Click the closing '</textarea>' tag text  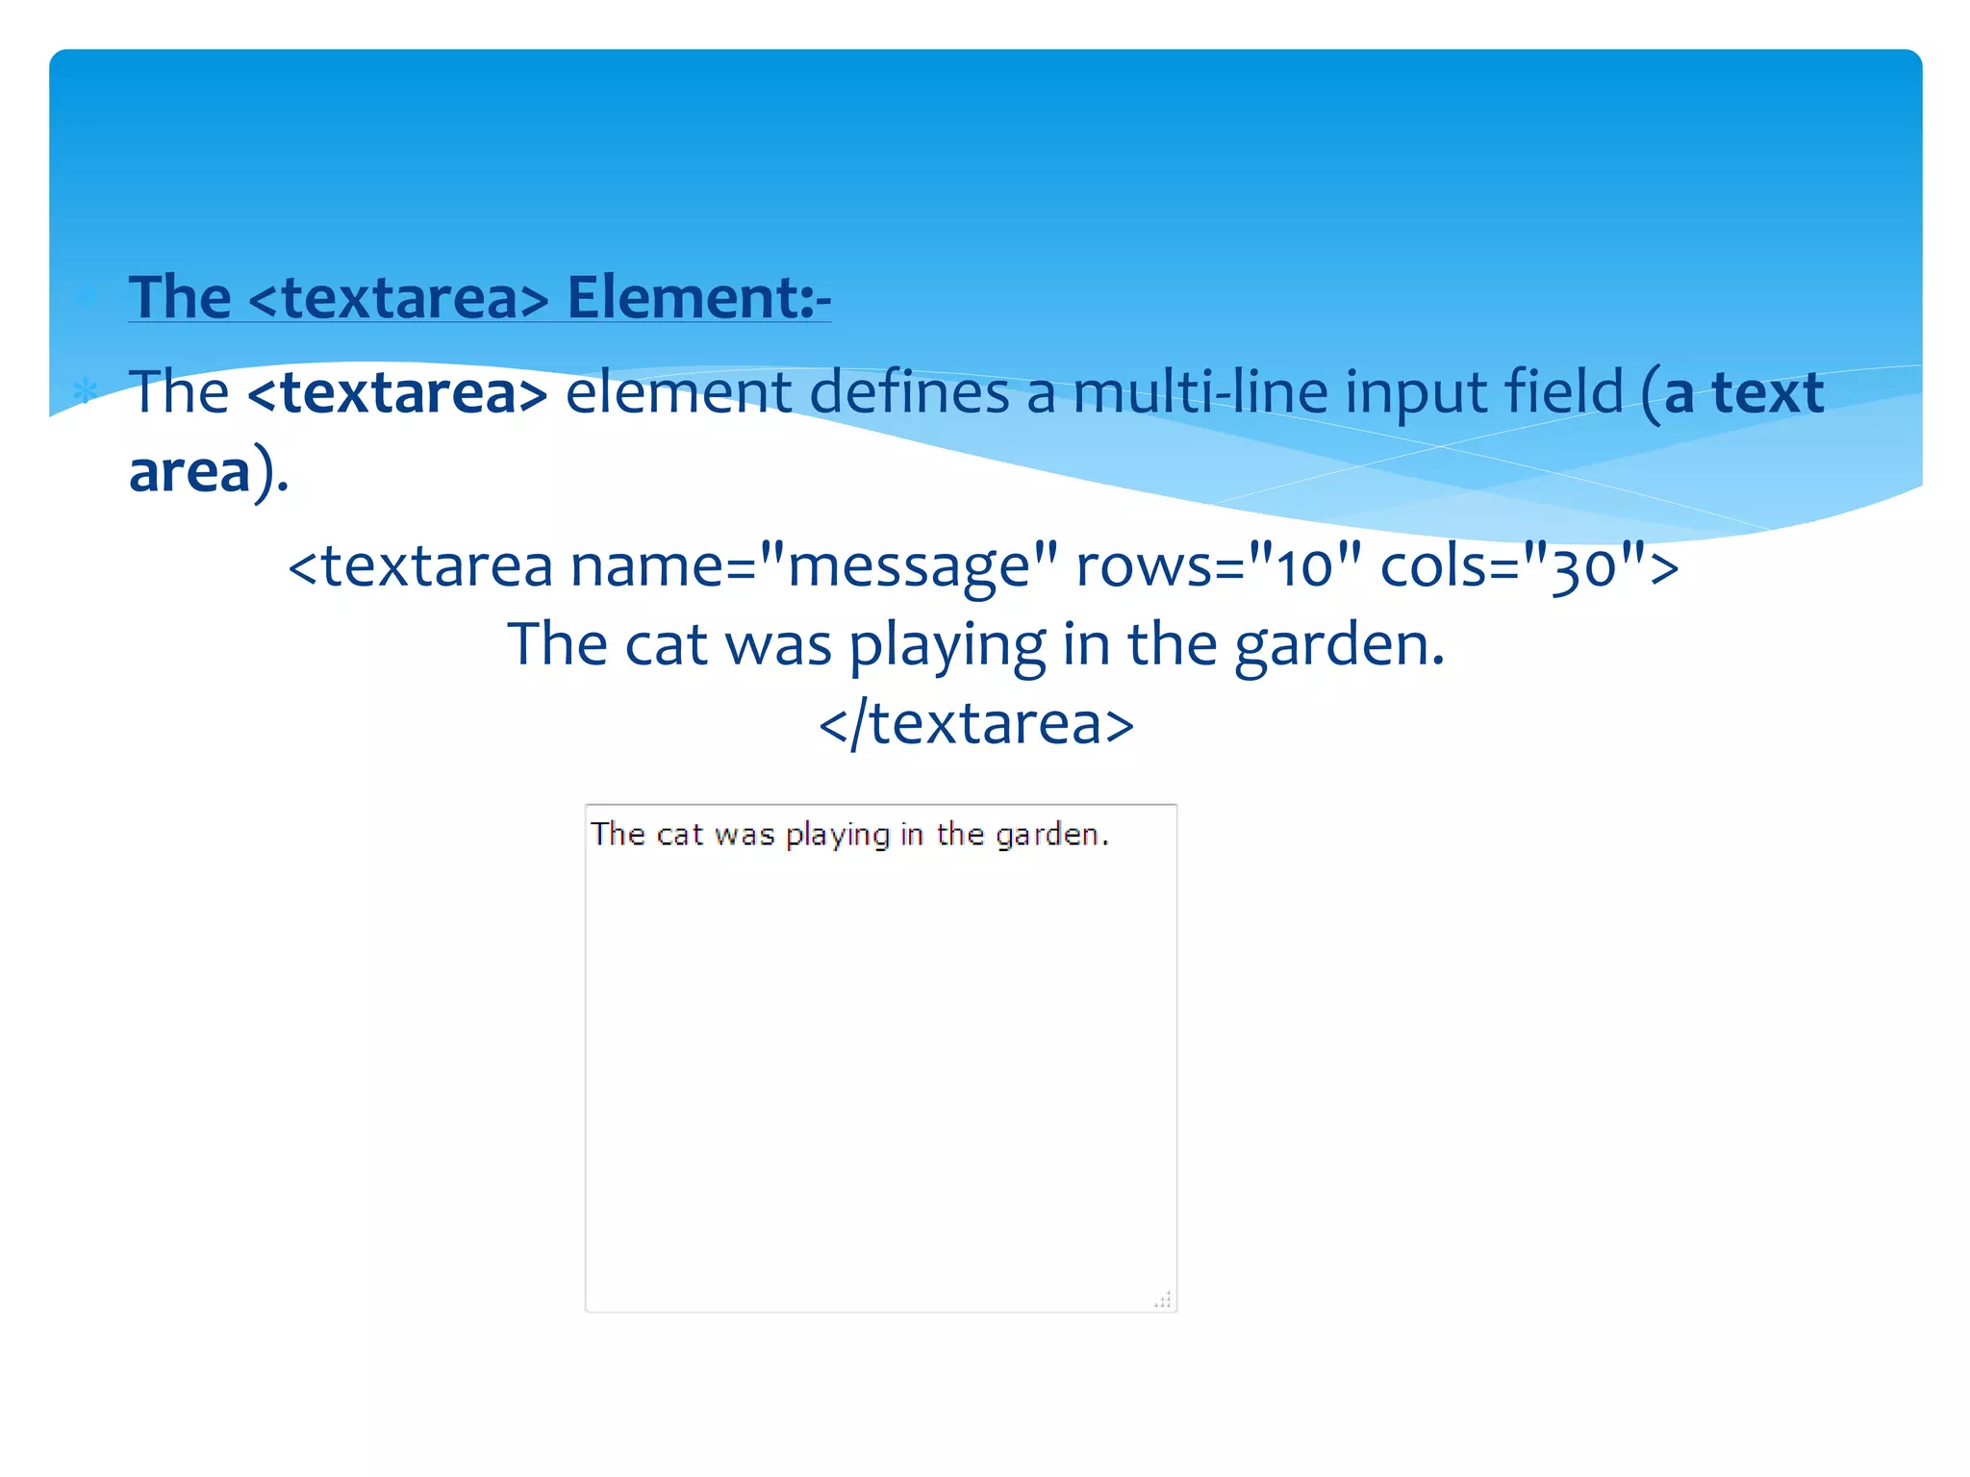pos(976,722)
